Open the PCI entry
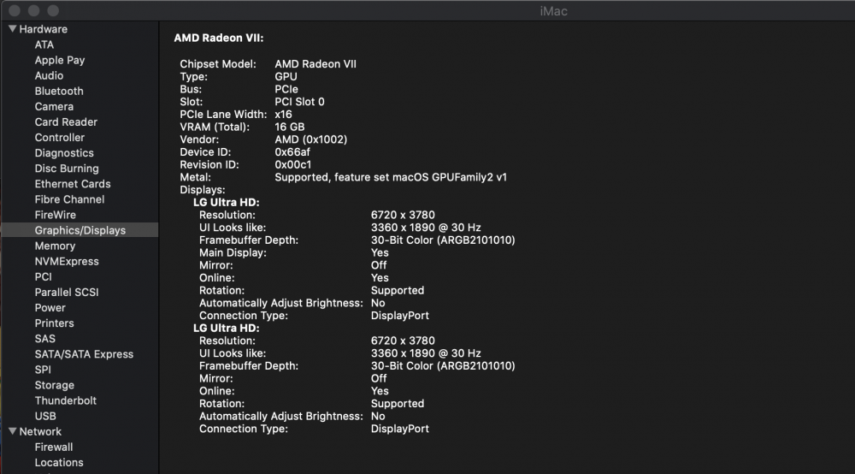 pyautogui.click(x=43, y=277)
